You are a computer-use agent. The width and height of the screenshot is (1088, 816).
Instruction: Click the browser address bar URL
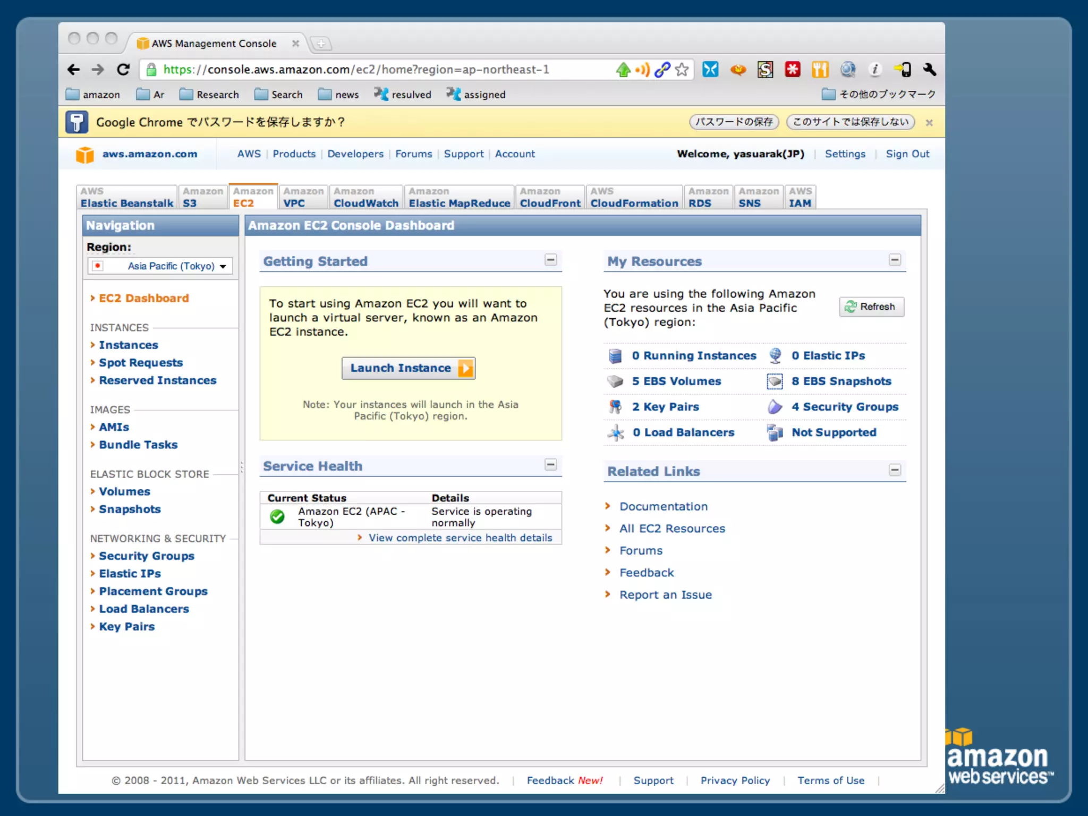point(356,70)
